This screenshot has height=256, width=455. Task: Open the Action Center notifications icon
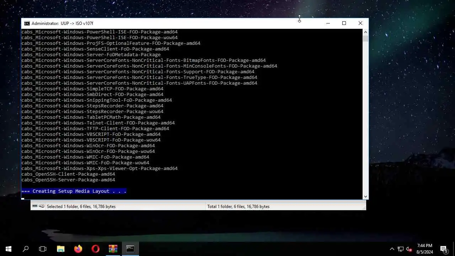(x=444, y=249)
